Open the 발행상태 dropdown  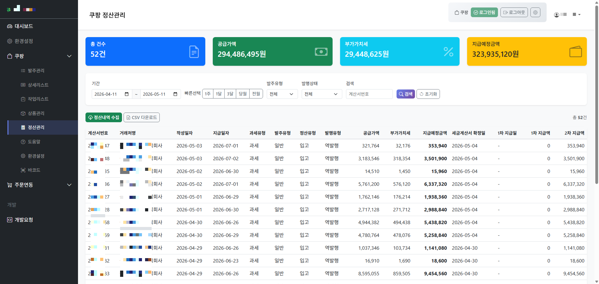(322, 94)
